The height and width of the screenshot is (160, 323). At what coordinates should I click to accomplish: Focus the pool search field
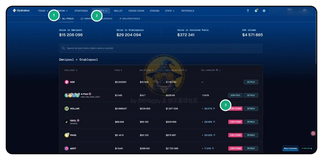click(161, 48)
